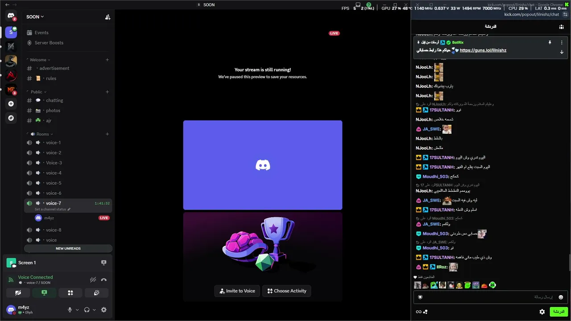Create channel in Rooms category plus
Image resolution: width=571 pixels, height=321 pixels.
(x=107, y=134)
